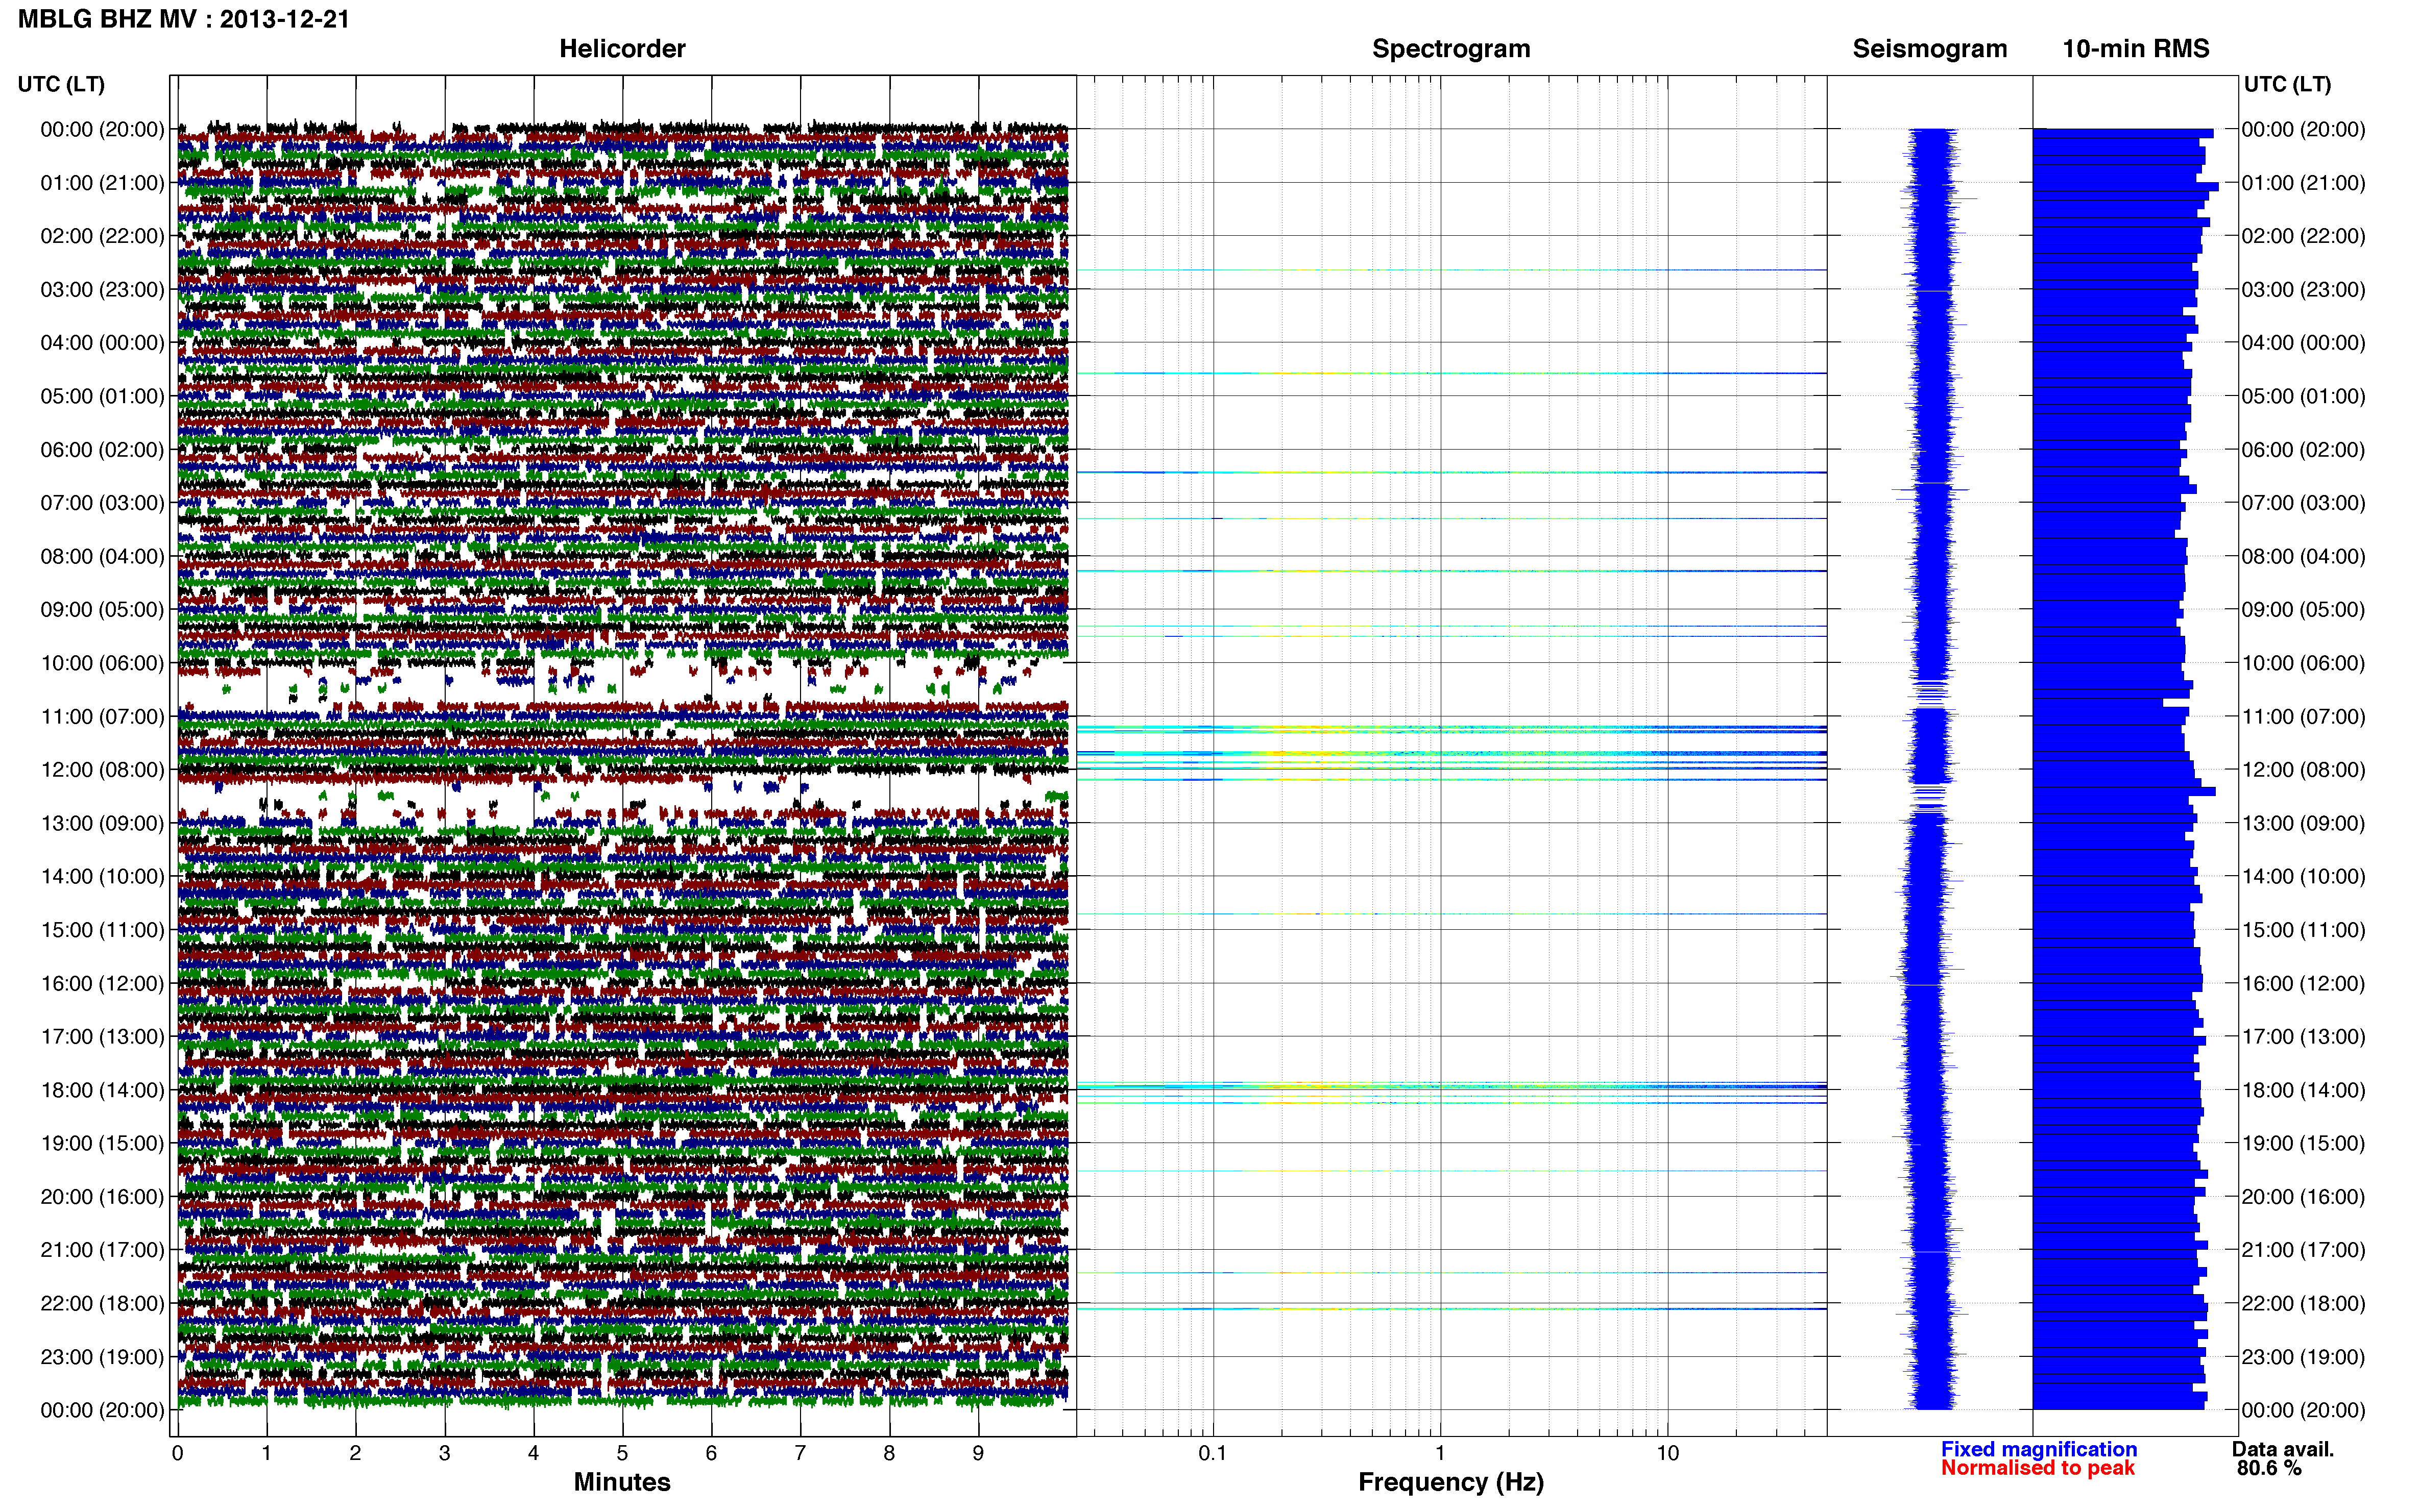Click "18:00 (14:00)" on the left time axis
2420x1512 pixels.
pos(102,1090)
